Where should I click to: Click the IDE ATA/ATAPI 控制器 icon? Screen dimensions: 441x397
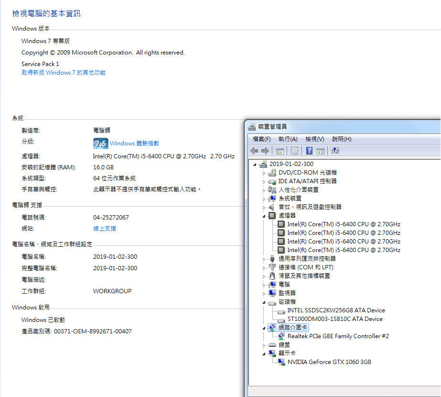pos(272,181)
